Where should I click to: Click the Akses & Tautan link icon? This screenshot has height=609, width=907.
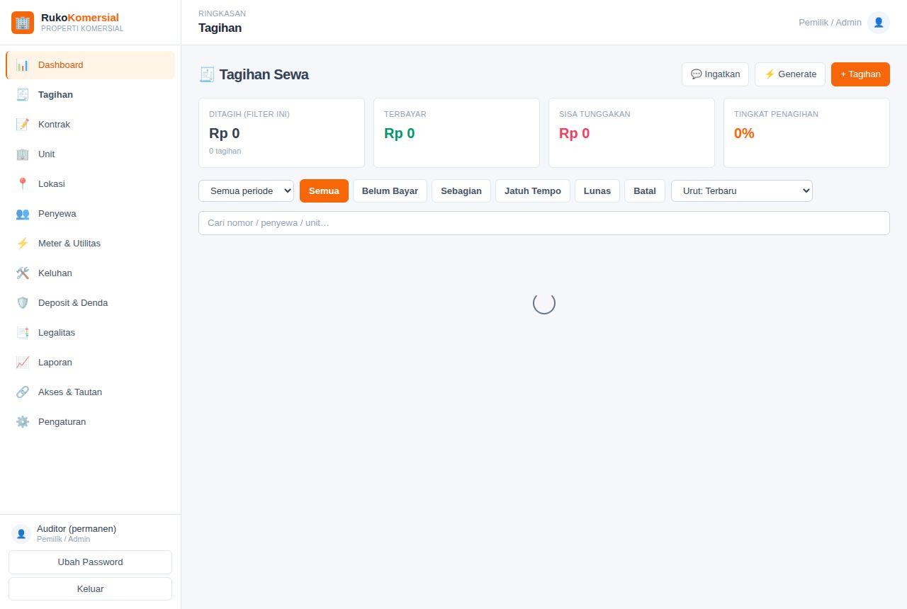[23, 392]
